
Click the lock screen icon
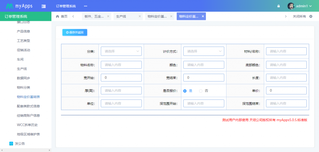click(279, 6)
